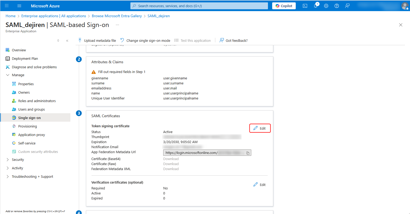Open the account avatar menu
Viewport: 410px width, 214px height.
[x=405, y=6]
